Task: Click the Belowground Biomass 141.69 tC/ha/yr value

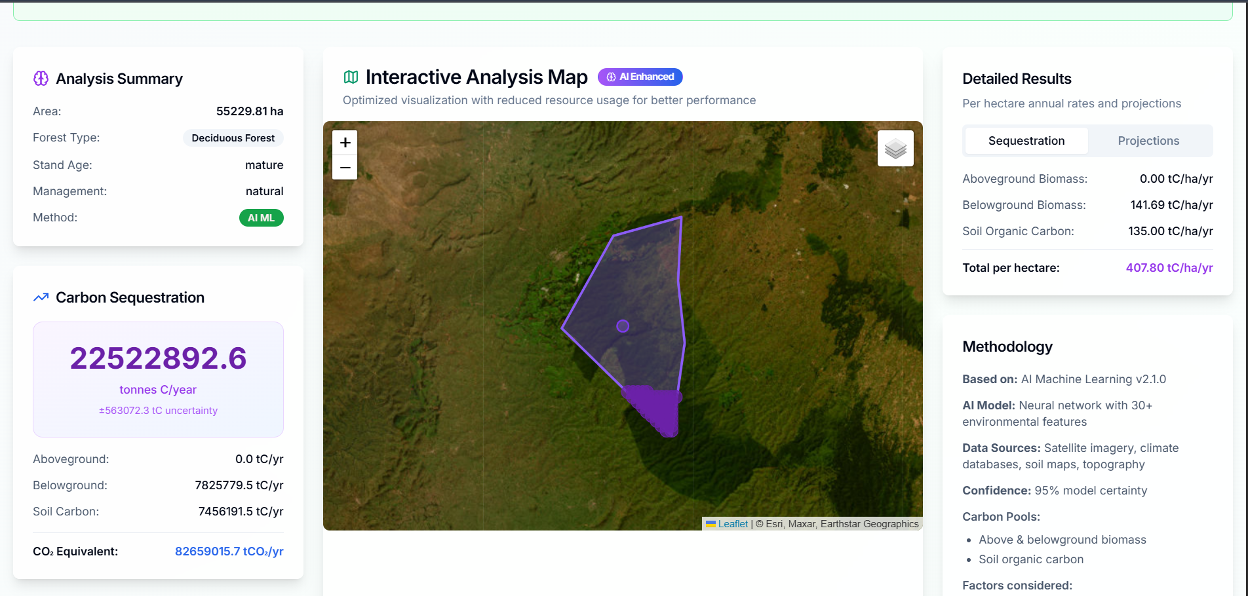Action: (x=1171, y=205)
